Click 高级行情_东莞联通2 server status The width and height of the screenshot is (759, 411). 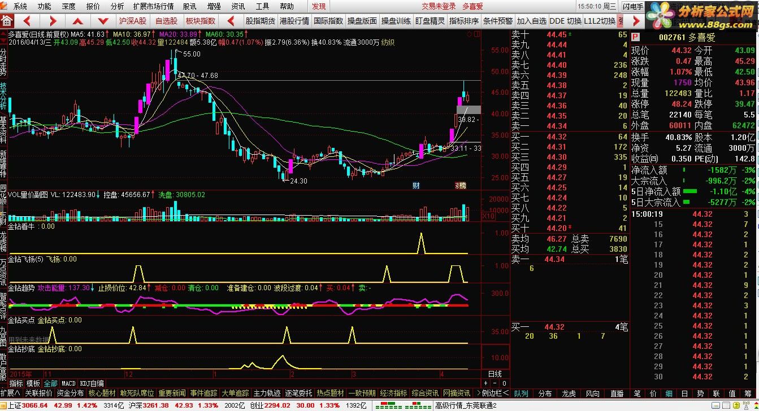click(465, 405)
